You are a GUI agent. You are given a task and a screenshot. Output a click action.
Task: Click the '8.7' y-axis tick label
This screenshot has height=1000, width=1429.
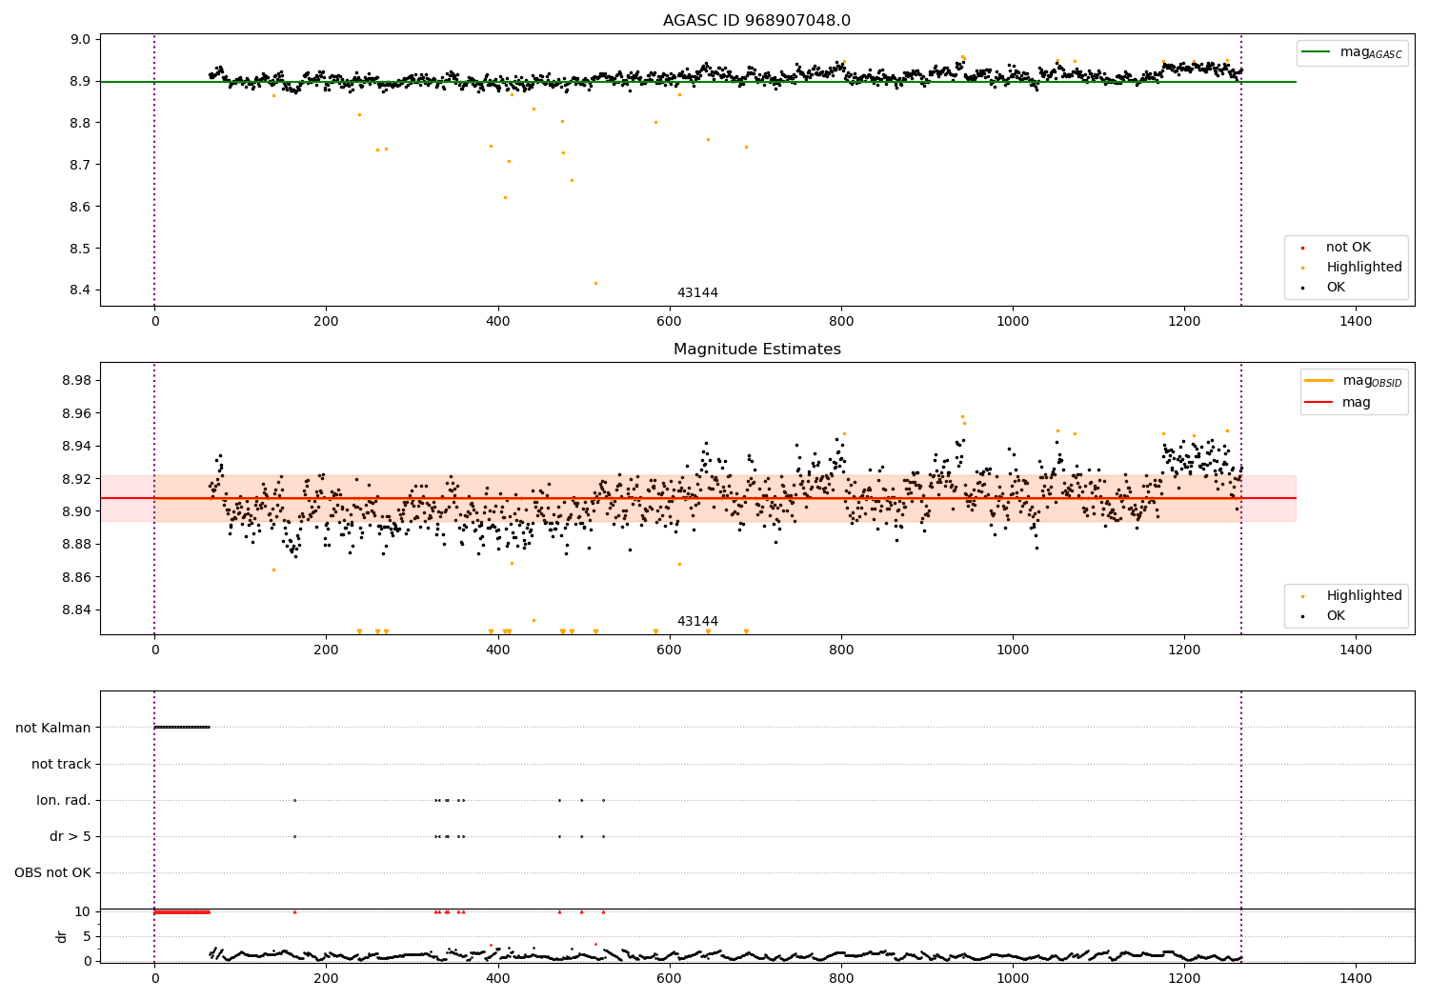point(82,165)
